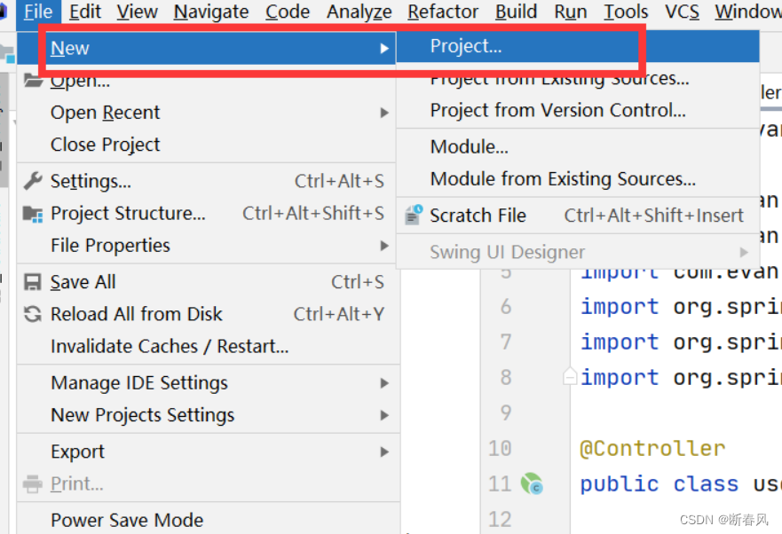Click the Reload All from Disk icon
Screen dimensions: 782x534
tap(33, 314)
